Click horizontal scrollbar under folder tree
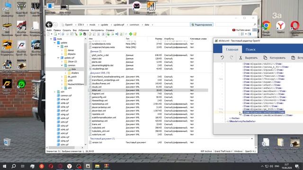This screenshot has height=170, width=303. coord(62,148)
